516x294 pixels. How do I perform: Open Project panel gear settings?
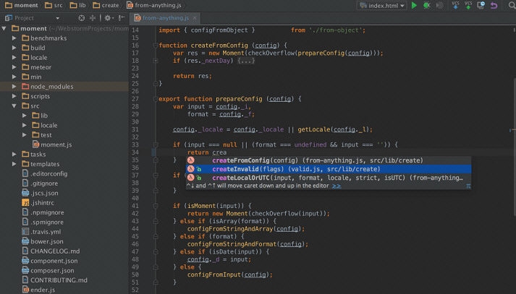108,18
